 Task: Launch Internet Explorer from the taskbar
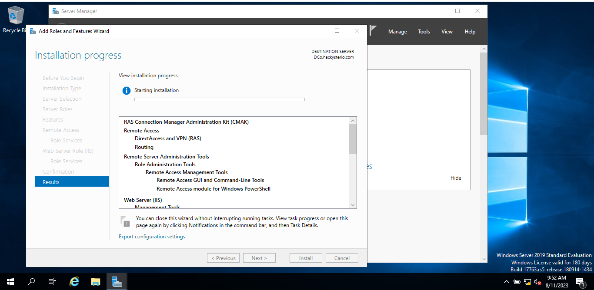click(74, 282)
